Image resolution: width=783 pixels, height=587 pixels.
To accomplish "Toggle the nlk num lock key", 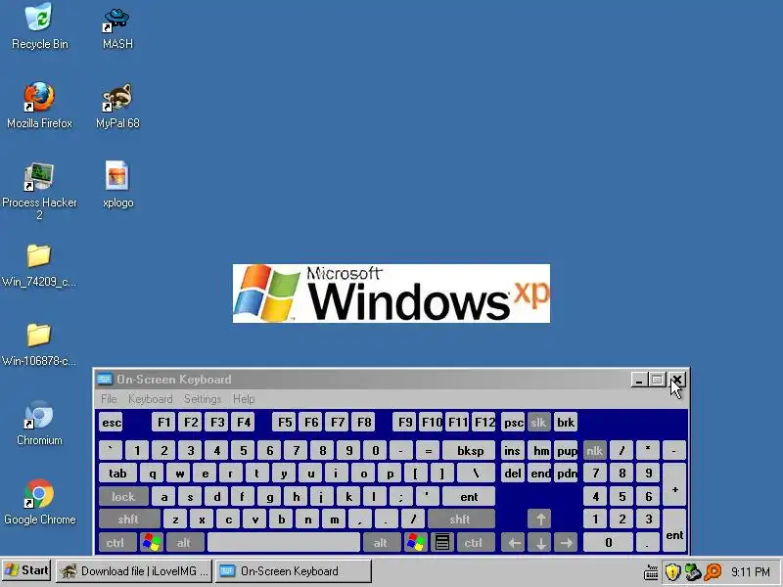I will point(594,451).
